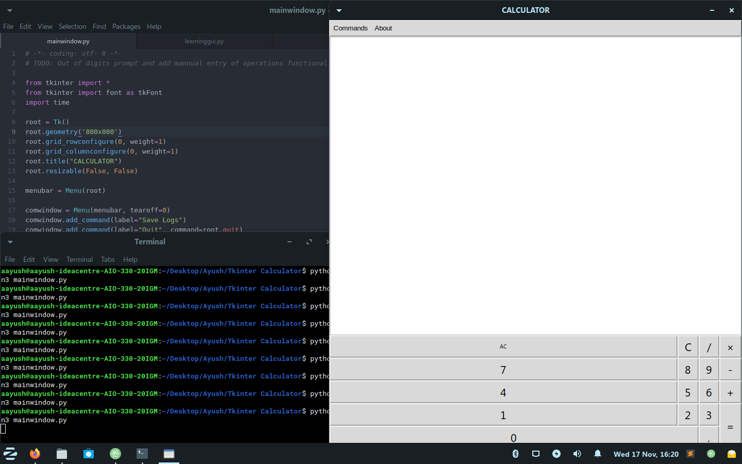Screen dimensions: 742x464
Task: Open the clock showing Wed 17 Nov
Action: pyautogui.click(x=646, y=454)
